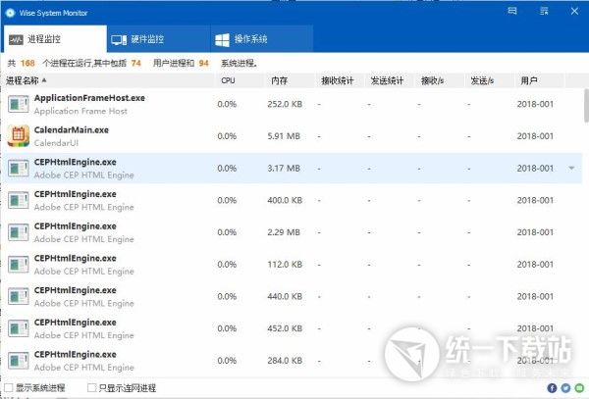The image size is (589, 399).
Task: Switch to the 进程监控 tab
Action: point(55,39)
